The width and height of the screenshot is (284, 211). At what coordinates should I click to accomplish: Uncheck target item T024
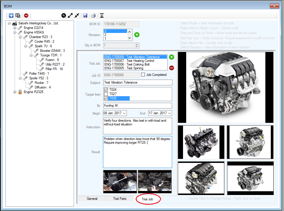106,90
